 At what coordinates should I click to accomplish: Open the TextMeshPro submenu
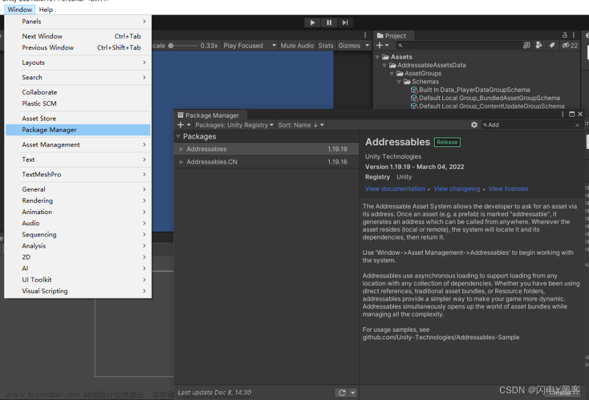[78, 175]
